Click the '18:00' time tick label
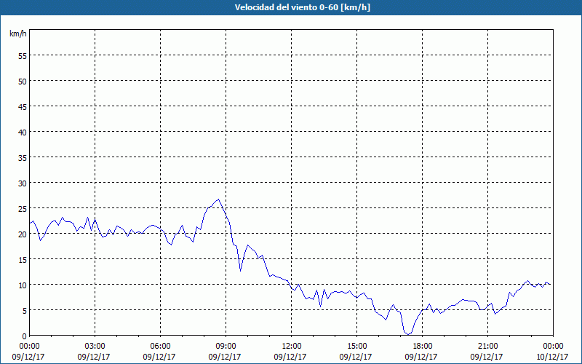This screenshot has width=582, height=364. 423,347
